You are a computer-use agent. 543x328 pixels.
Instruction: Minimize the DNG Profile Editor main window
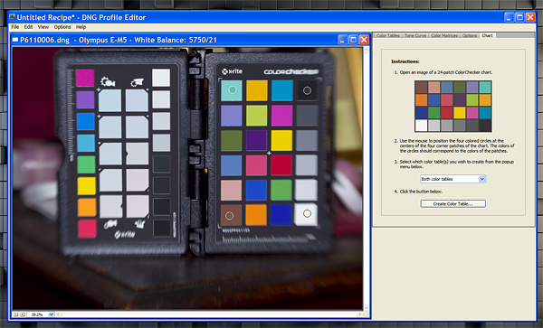(x=509, y=17)
